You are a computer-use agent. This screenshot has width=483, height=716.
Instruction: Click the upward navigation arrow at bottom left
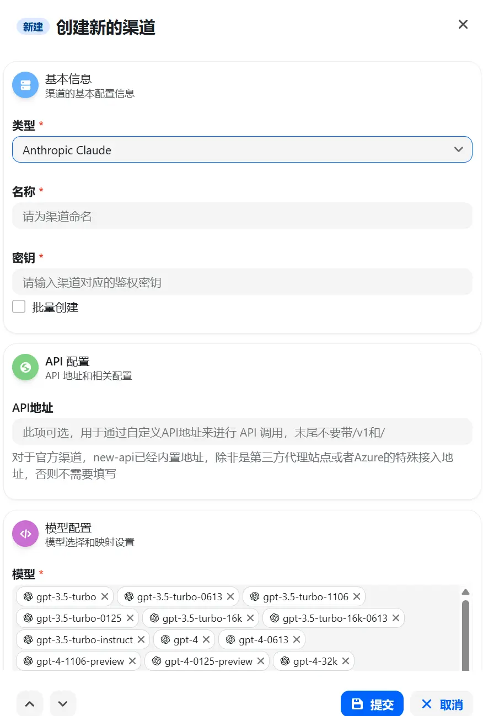(x=29, y=703)
